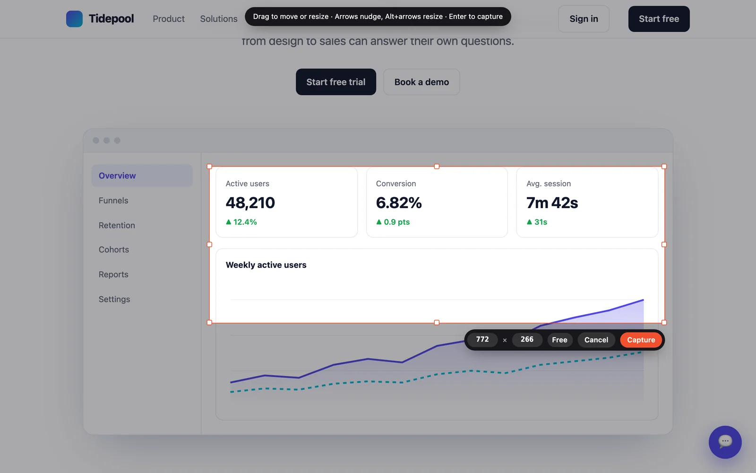Image resolution: width=756 pixels, height=473 pixels.
Task: Click the top-right selection resize handle
Action: 664,166
